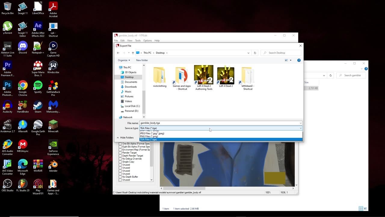Screen dimensions: 385x217
Task: Launch Ableton Live 11 Suite
Action: coord(8,49)
